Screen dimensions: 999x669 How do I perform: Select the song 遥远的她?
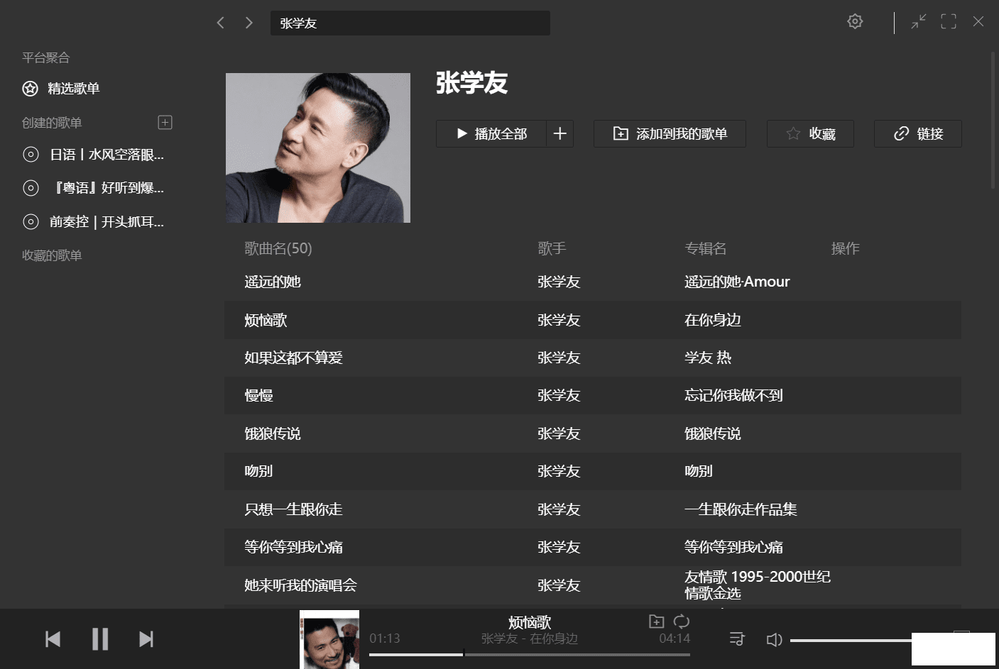pos(273,282)
